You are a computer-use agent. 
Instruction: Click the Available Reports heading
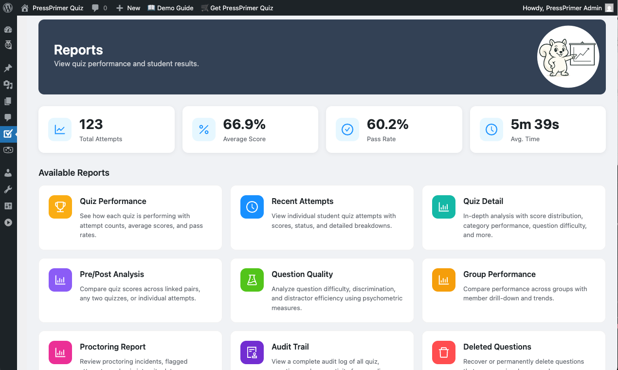pyautogui.click(x=74, y=173)
